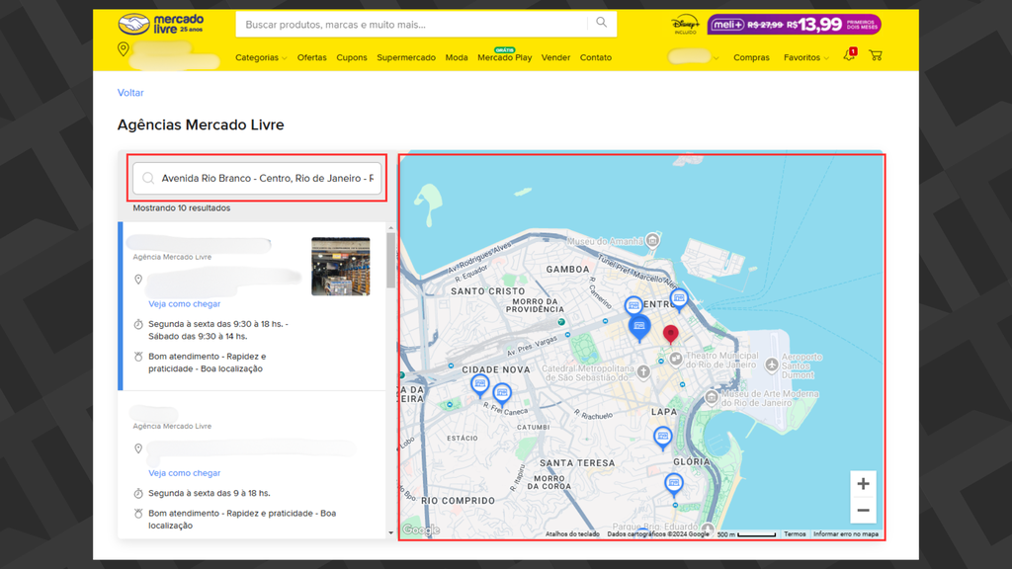Click Aeroporto Santos Dumont map marker
Viewport: 1012px width, 569px height.
(772, 366)
